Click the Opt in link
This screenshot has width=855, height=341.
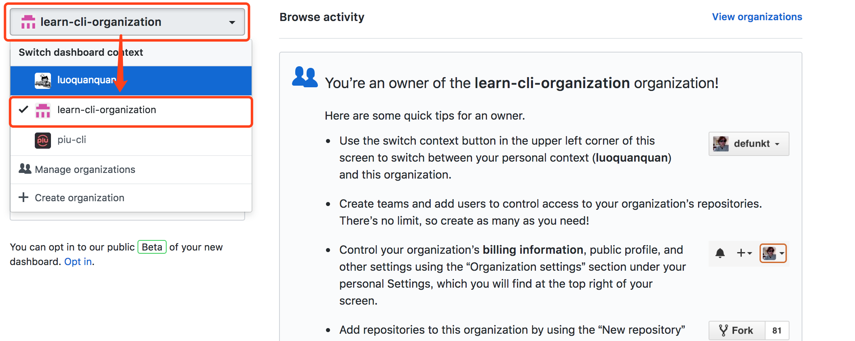click(78, 262)
